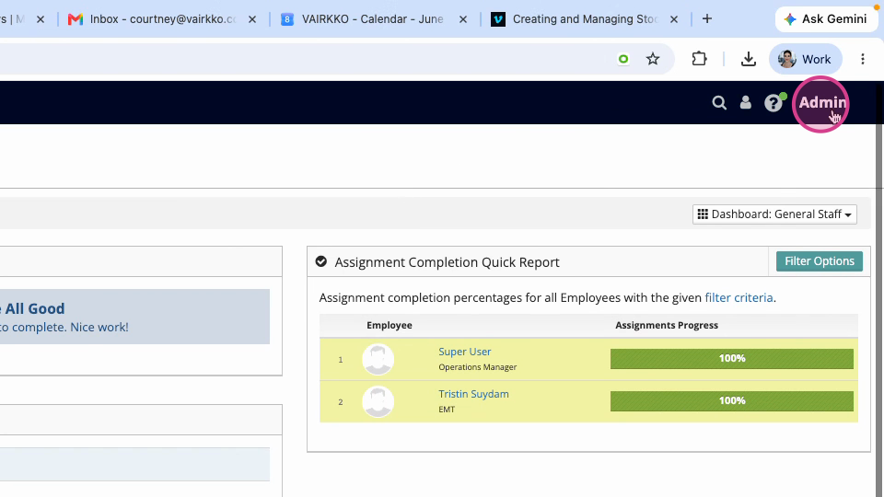This screenshot has height=497, width=884.
Task: Click Tristin Suydam's 100% progress bar
Action: pyautogui.click(x=732, y=400)
